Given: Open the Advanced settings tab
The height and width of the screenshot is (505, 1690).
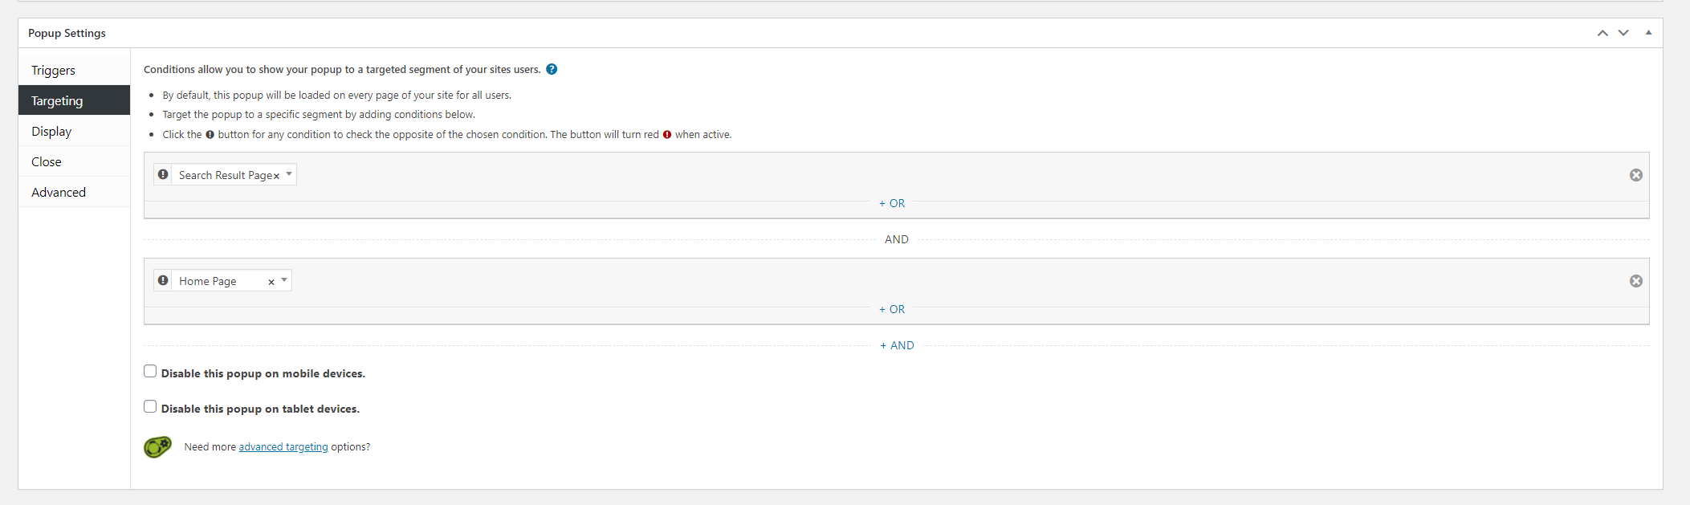Looking at the screenshot, I should tap(74, 192).
